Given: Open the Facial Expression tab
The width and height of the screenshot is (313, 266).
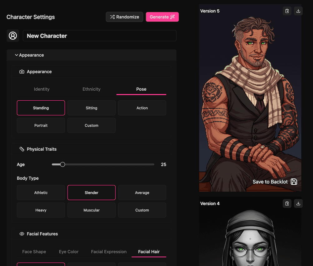Looking at the screenshot, I should pyautogui.click(x=109, y=252).
